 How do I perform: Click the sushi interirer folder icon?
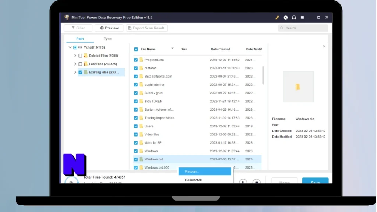(141, 85)
